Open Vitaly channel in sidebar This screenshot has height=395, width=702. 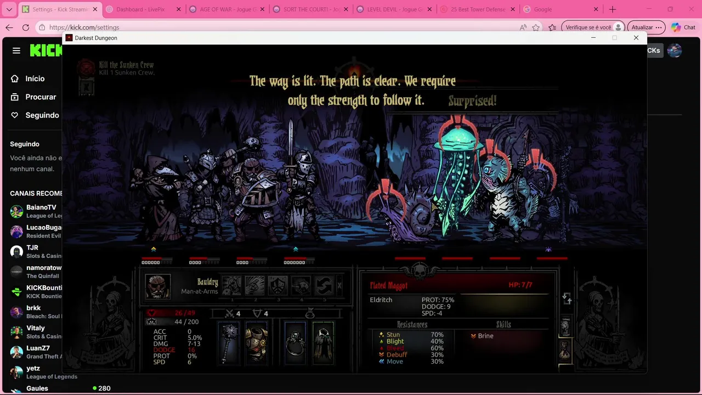click(36, 332)
